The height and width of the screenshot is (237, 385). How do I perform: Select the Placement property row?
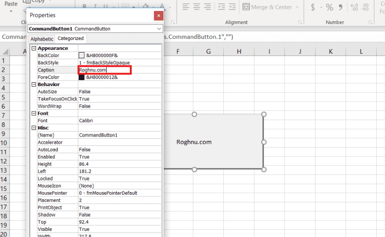coord(99,200)
